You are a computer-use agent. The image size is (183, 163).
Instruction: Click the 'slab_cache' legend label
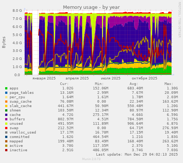21,106
